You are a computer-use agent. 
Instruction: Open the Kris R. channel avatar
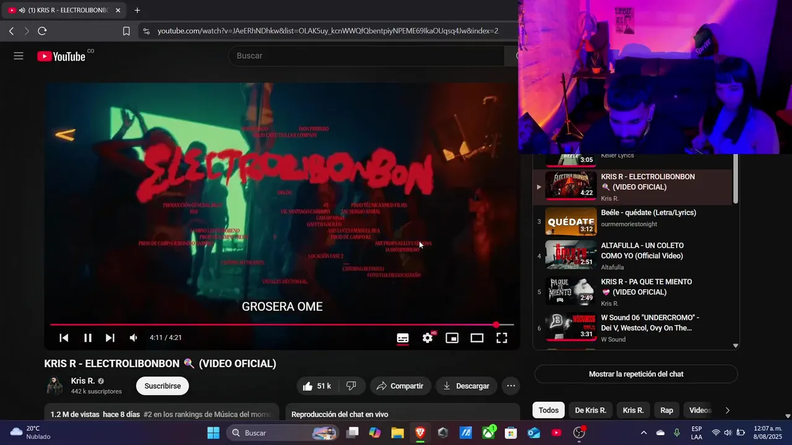pos(55,386)
